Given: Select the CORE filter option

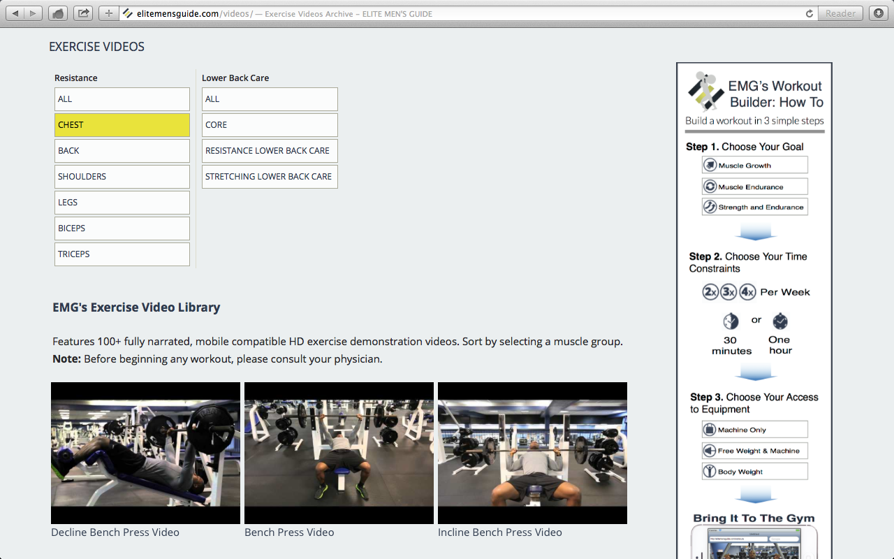Looking at the screenshot, I should coord(270,124).
